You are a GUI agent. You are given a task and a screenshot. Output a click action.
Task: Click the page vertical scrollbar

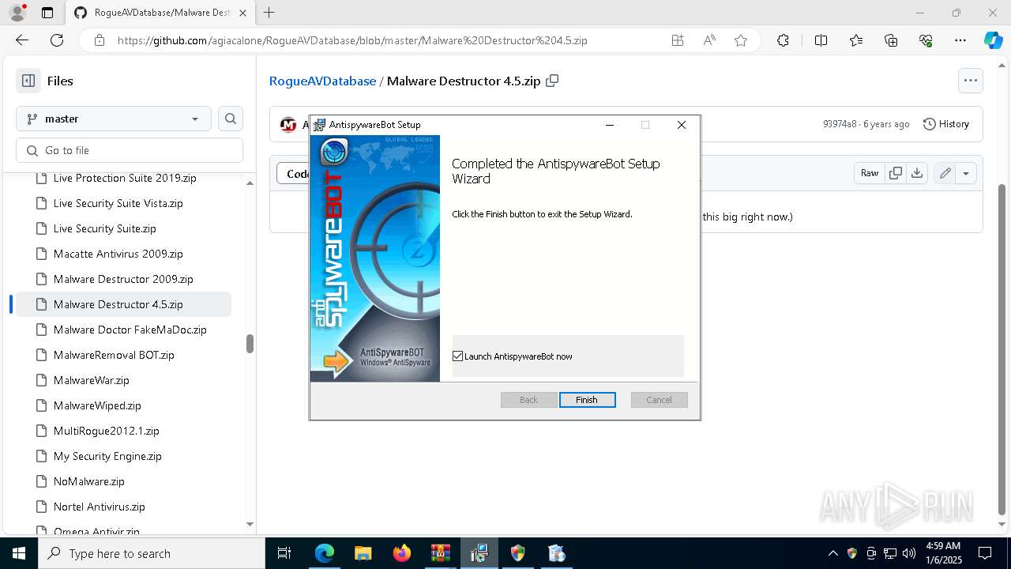1003,348
